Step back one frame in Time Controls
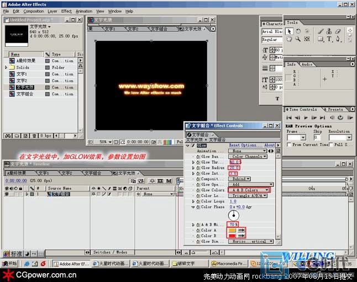 [297, 118]
